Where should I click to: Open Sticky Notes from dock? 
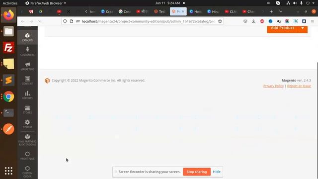pyautogui.click(x=8, y=64)
